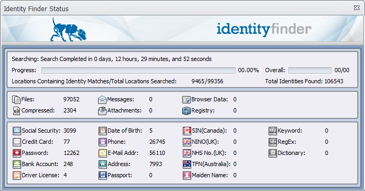365x191 pixels.
Task: Click the Files icon
Action: pos(16,100)
